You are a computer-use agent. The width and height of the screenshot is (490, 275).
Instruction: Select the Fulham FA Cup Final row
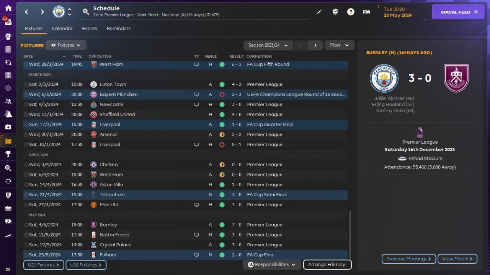pyautogui.click(x=185, y=255)
